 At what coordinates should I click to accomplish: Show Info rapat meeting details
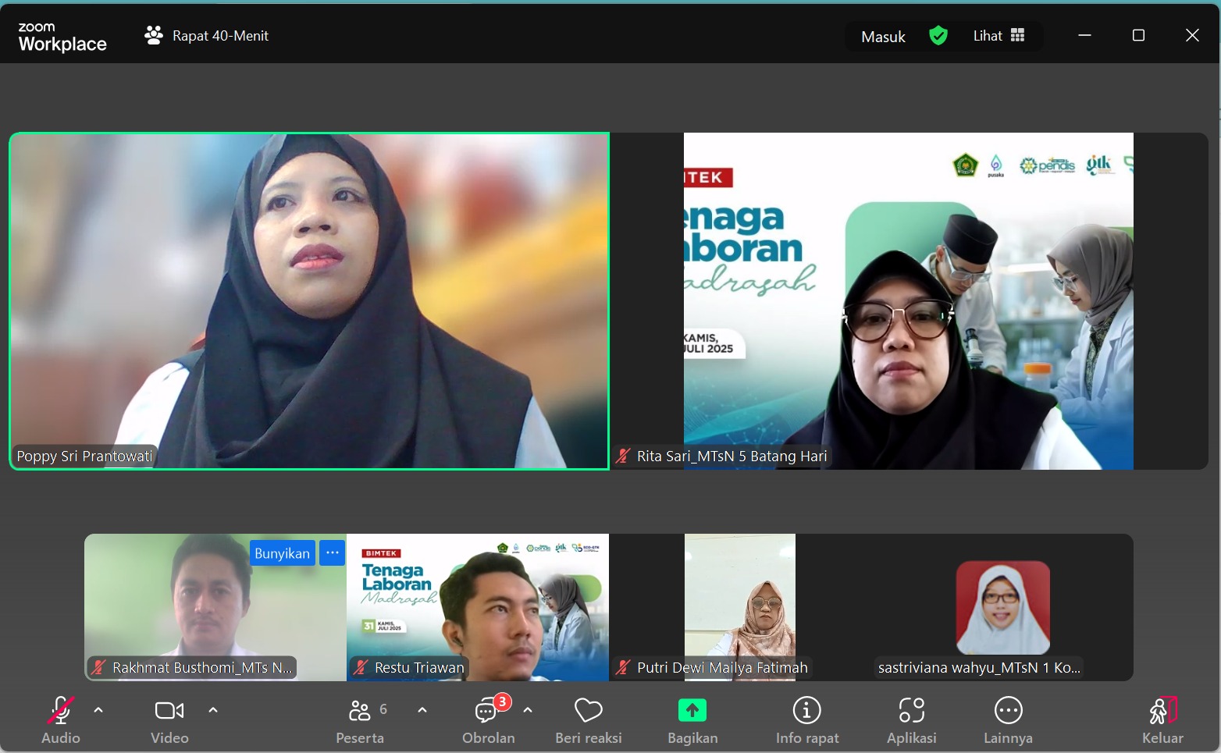tap(806, 719)
